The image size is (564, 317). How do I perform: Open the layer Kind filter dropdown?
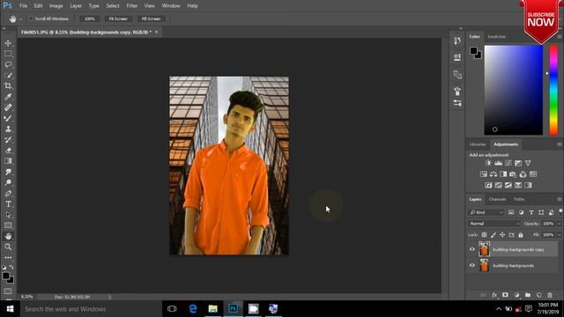coord(486,212)
